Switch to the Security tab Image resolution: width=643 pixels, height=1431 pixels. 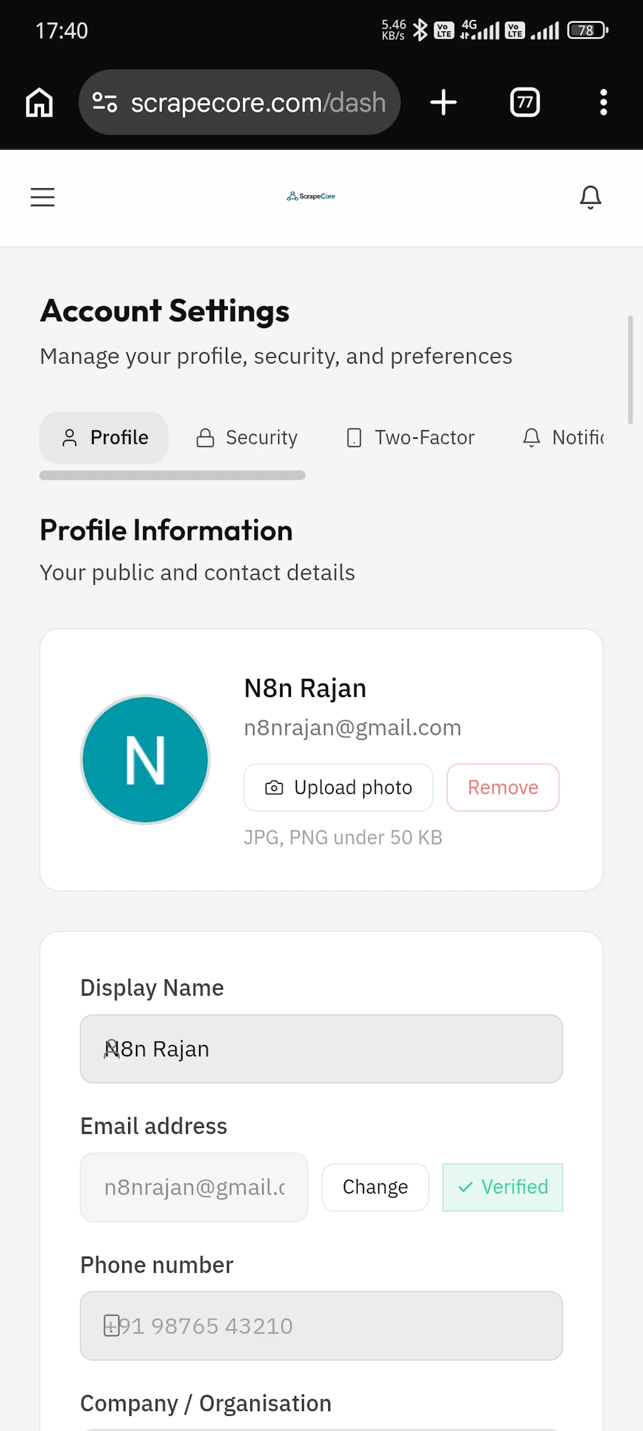click(x=247, y=438)
